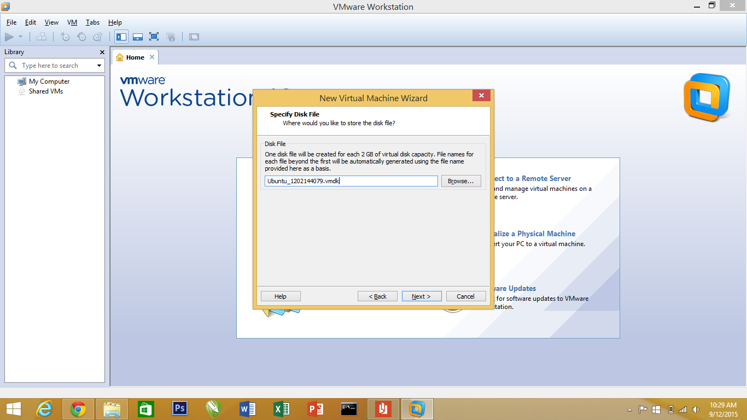Open the CorelDRAW taskbar icon
The image size is (747, 420).
pyautogui.click(x=214, y=409)
